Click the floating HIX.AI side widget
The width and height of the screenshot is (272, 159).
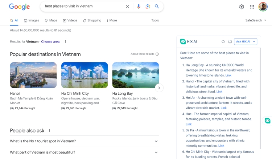(268, 121)
